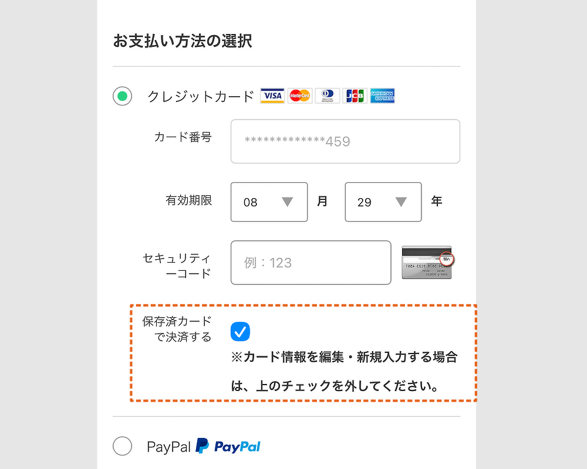Click the Diners Club card logo
This screenshot has width=587, height=469.
[328, 96]
